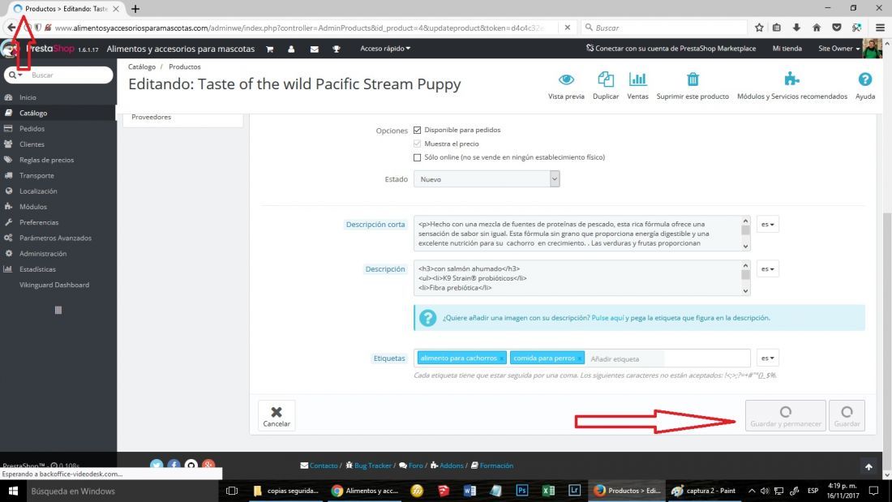
Task: Click the customers person icon in header
Action: [291, 49]
